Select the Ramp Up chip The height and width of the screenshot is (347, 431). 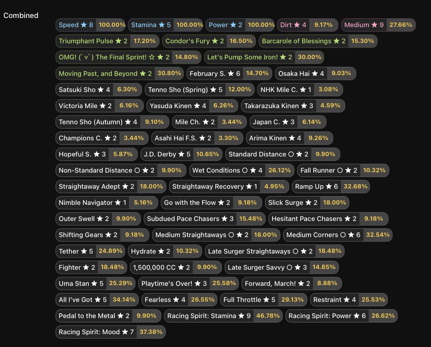point(331,187)
